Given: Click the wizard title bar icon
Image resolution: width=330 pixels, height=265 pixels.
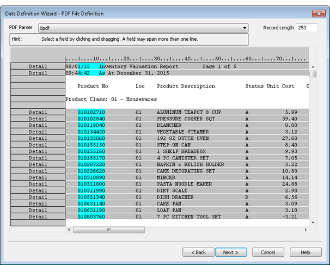Looking at the screenshot, I should (5, 13).
